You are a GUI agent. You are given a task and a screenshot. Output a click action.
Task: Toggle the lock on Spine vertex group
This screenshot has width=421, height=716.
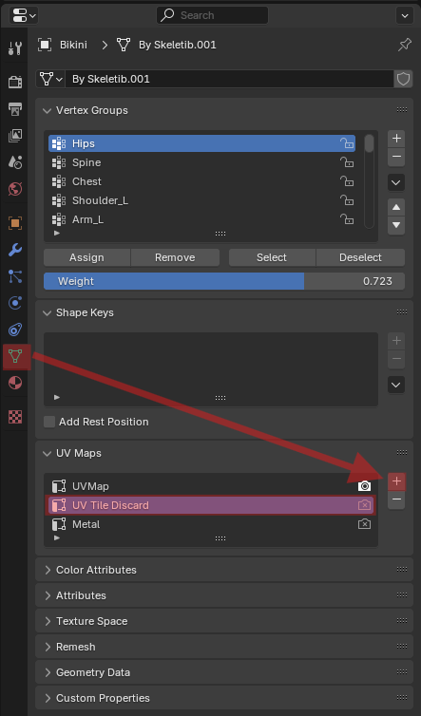click(x=347, y=162)
